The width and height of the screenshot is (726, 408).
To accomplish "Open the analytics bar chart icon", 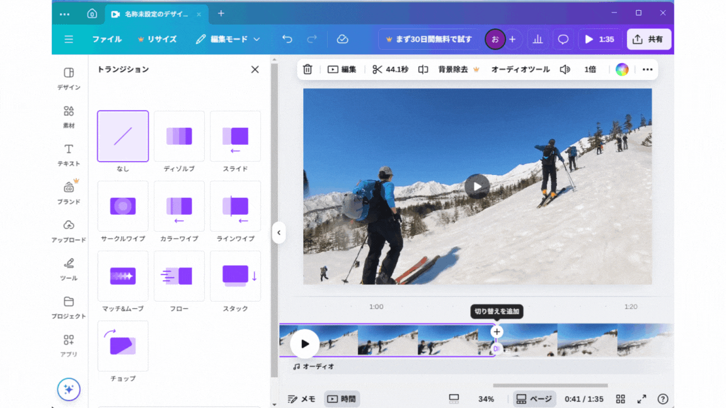I will click(538, 39).
